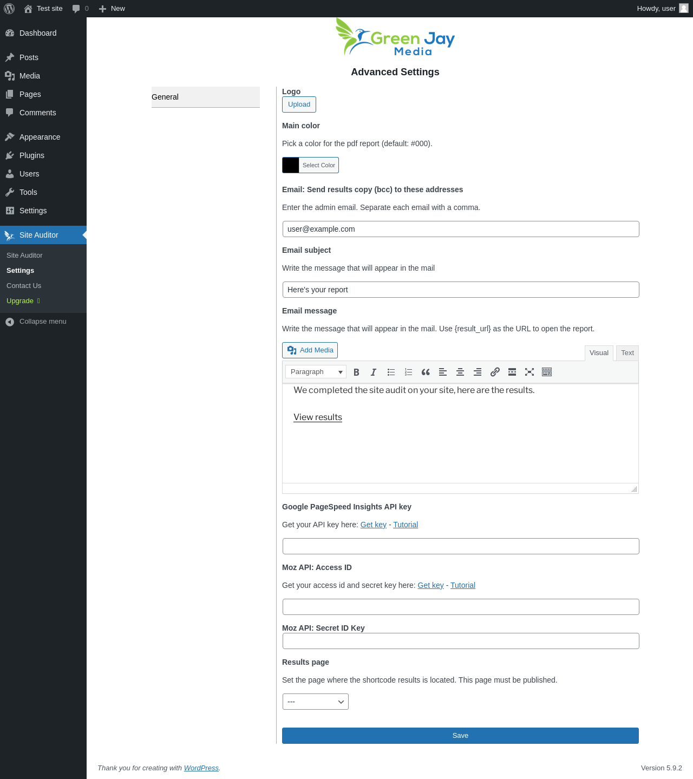This screenshot has width=693, height=779.
Task: Open comments bubble in admin bar
Action: point(80,9)
